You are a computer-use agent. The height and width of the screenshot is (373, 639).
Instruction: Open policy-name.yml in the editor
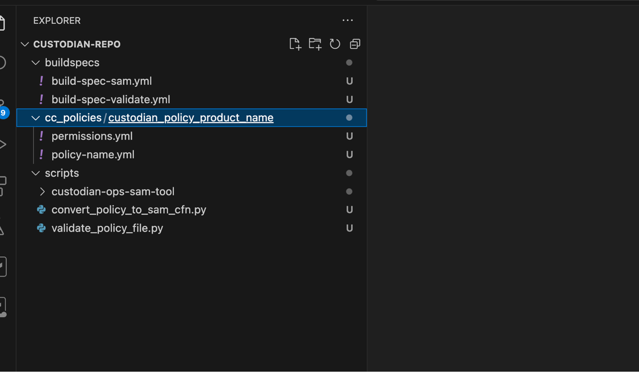pyautogui.click(x=92, y=154)
